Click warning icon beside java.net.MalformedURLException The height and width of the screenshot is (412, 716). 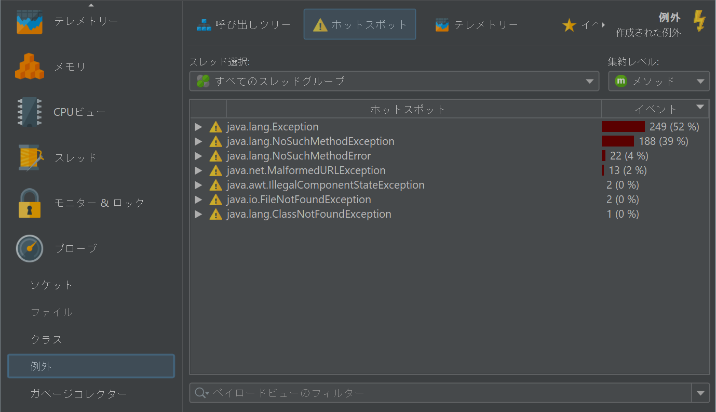coord(215,170)
